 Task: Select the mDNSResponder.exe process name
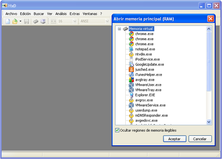(151, 115)
